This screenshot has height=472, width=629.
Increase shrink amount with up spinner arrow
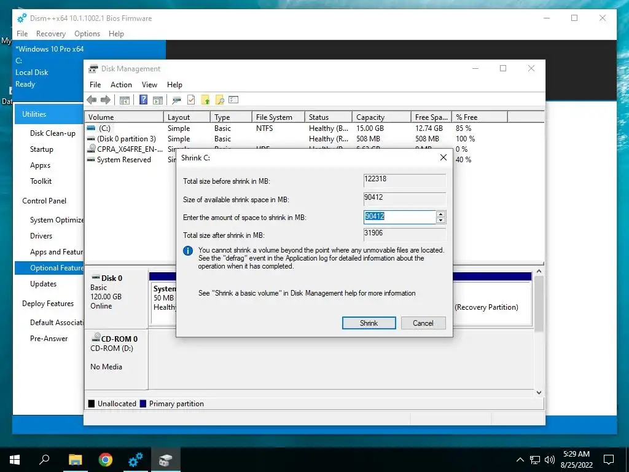point(440,214)
